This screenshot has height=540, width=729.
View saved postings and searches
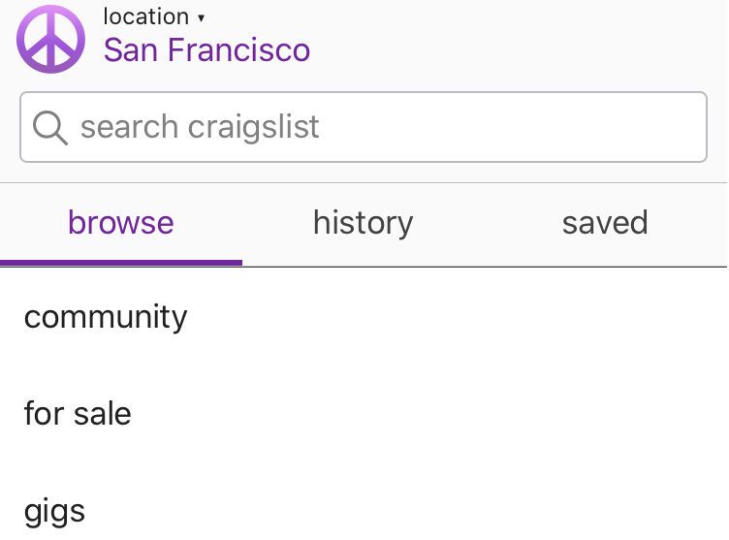click(x=605, y=223)
